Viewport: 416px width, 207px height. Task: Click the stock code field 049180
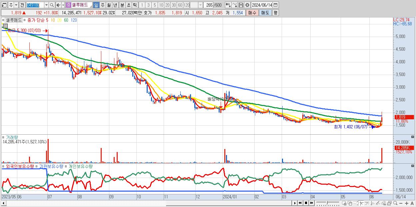35,5
